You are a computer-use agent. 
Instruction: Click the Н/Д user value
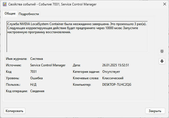33,85
